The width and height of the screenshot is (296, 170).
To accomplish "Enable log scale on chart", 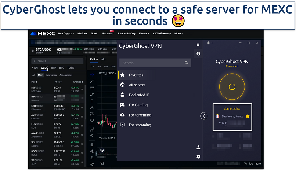I will coord(251,164).
